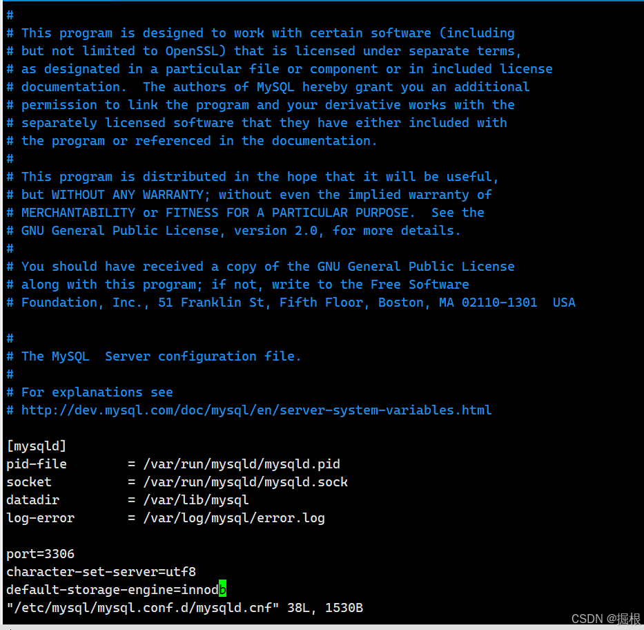Click the 'but WITHOUT ANY WARRANTY' line

point(249,195)
